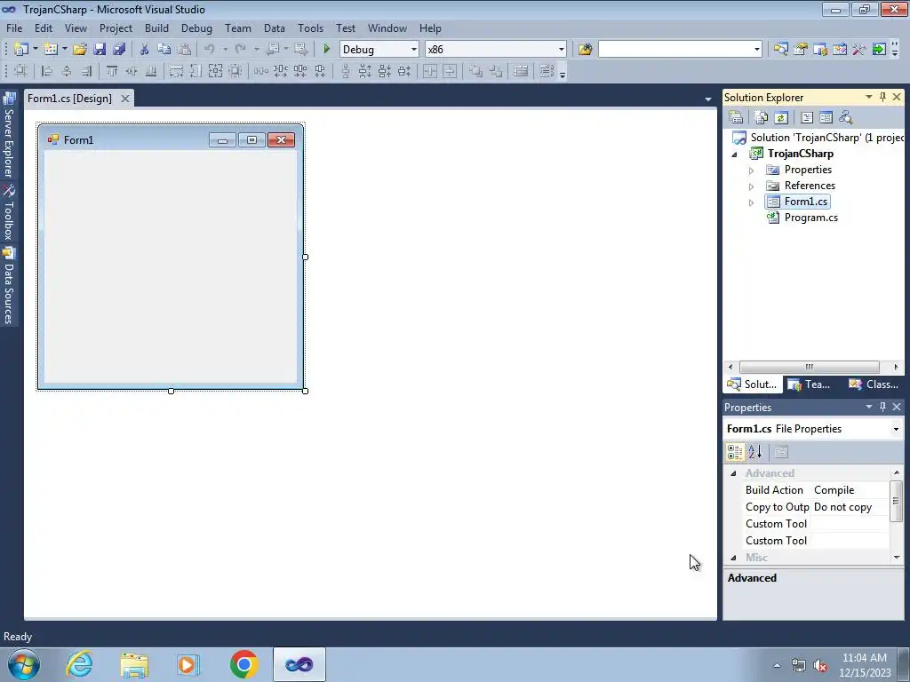Click the Properties panel vertical scrollbar thumb
The width and height of the screenshot is (910, 682).
pos(896,500)
